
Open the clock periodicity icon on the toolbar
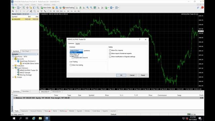coord(111,8)
